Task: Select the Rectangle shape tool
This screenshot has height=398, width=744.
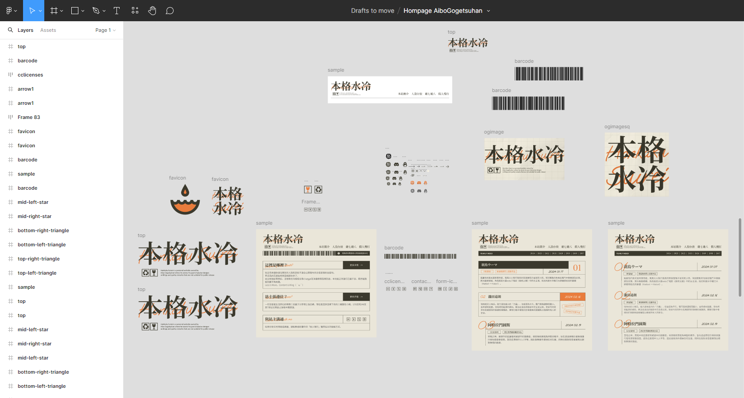Action: pyautogui.click(x=75, y=11)
